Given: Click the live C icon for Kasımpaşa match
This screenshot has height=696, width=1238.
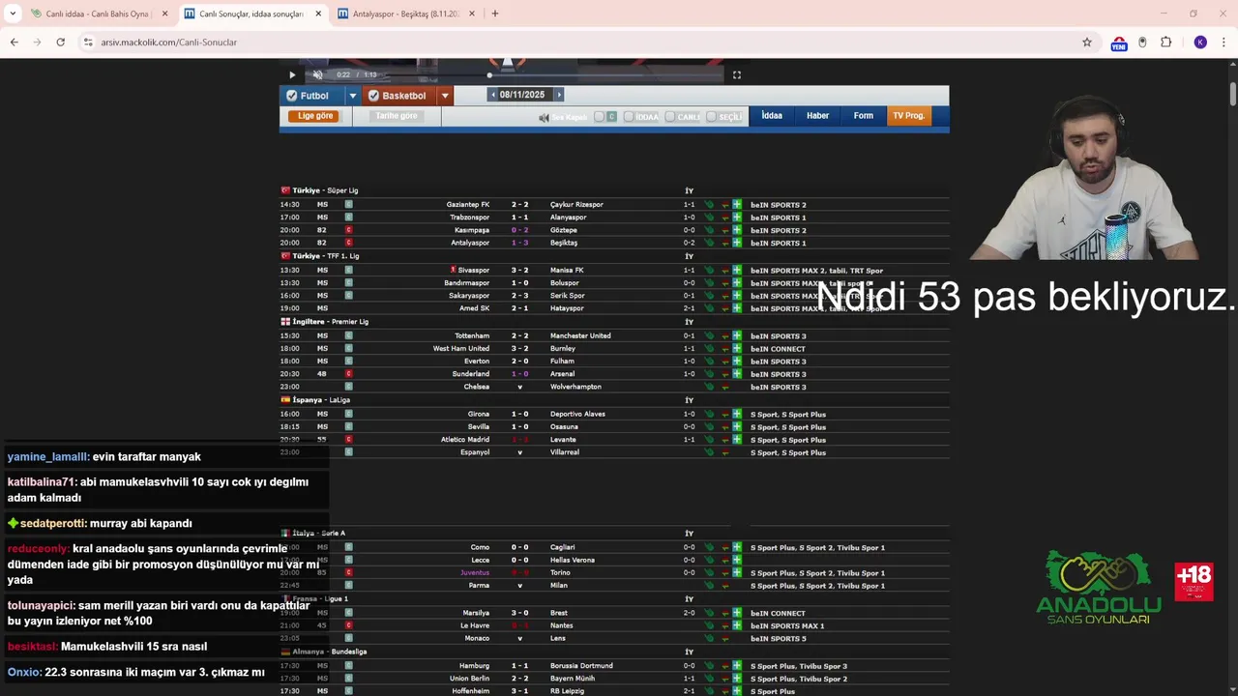Looking at the screenshot, I should point(348,230).
